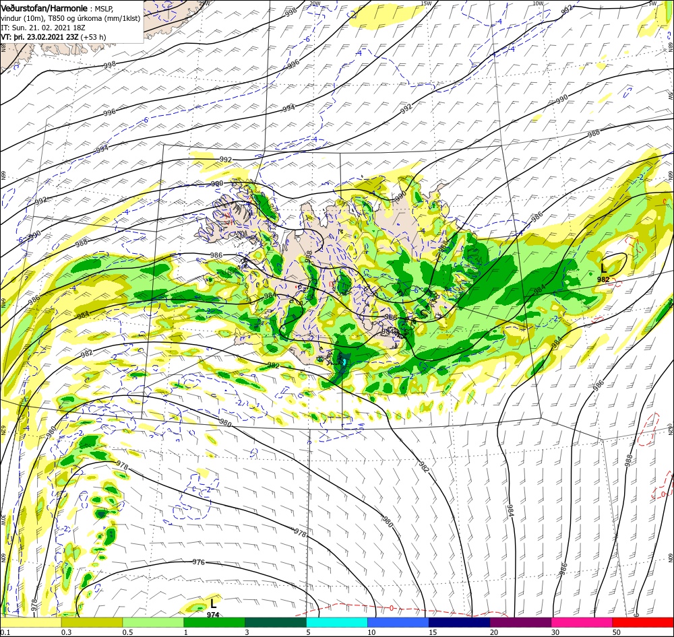Pick the dark green 3 mm legend swatch
Screen dimensions: 674x637
point(276,622)
